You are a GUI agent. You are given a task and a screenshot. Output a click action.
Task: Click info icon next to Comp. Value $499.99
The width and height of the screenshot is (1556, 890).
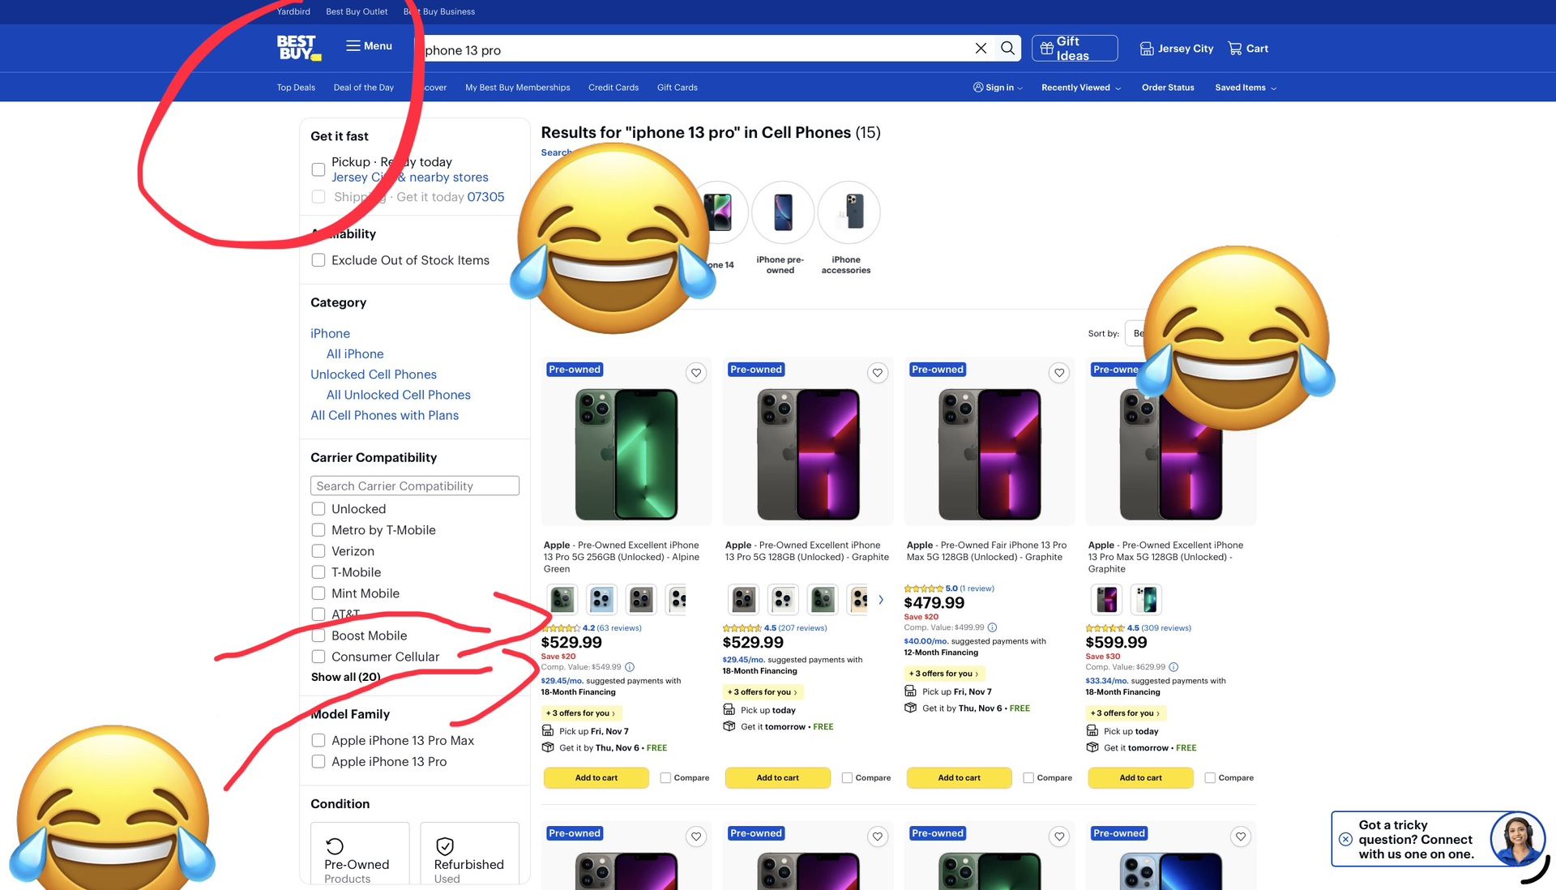tap(993, 627)
